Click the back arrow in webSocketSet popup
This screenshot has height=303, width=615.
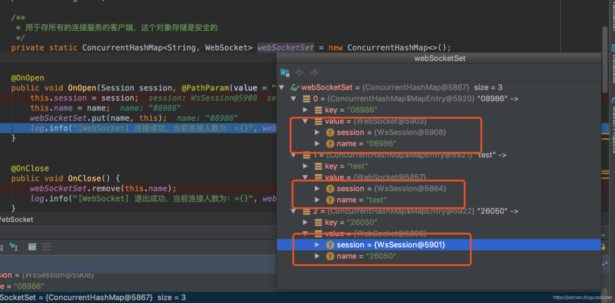point(300,72)
